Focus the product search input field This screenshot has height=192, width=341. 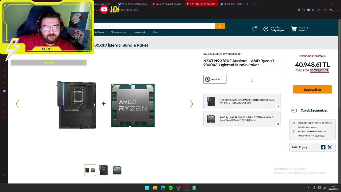(x=155, y=26)
